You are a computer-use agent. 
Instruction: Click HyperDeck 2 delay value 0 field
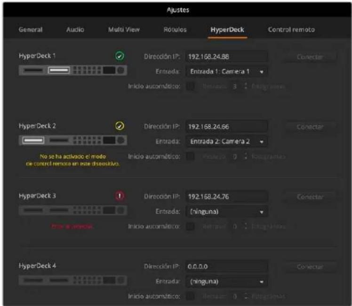coord(235,156)
